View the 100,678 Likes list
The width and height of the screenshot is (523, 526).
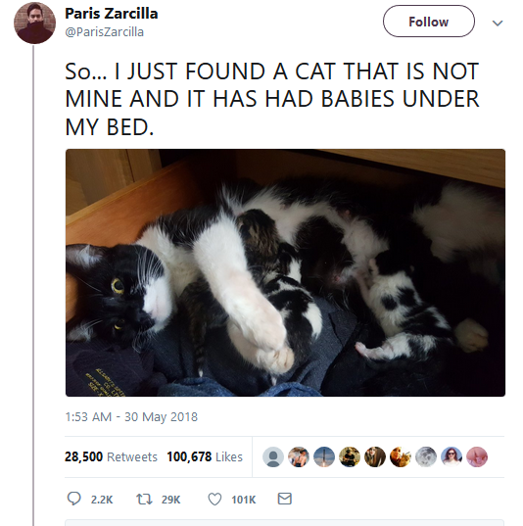[205, 456]
